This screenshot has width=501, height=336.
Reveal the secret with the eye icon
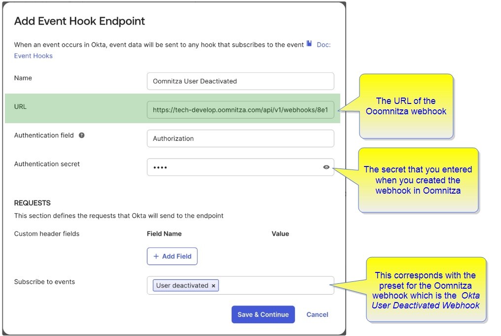(x=326, y=167)
